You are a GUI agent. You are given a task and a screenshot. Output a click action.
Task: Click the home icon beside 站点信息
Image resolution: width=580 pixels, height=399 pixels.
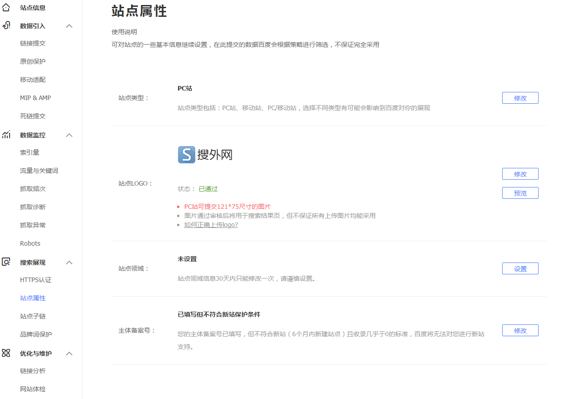pos(6,7)
